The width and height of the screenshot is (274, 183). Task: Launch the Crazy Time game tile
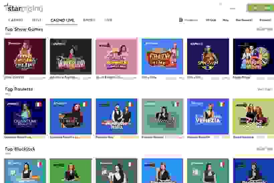(x=162, y=57)
